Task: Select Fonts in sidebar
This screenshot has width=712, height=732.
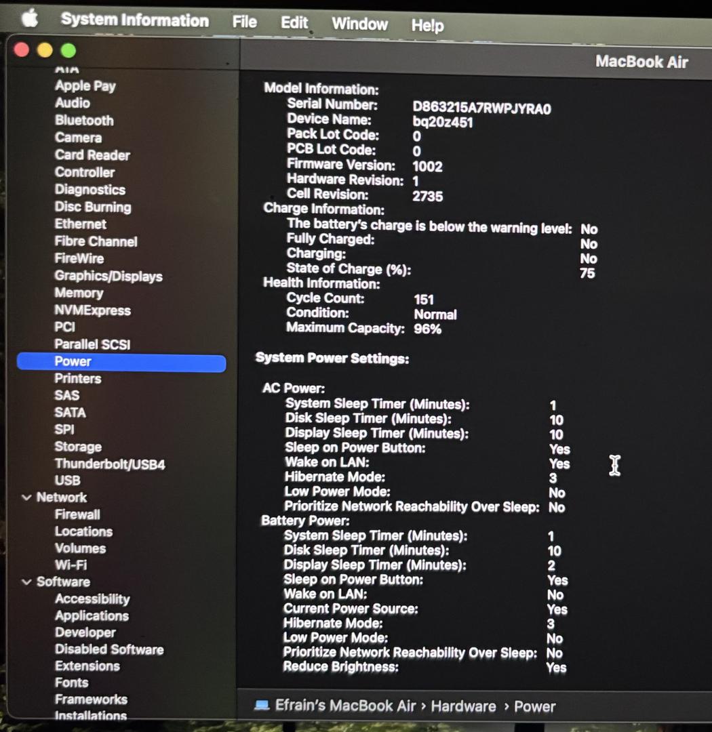Action: point(71,683)
